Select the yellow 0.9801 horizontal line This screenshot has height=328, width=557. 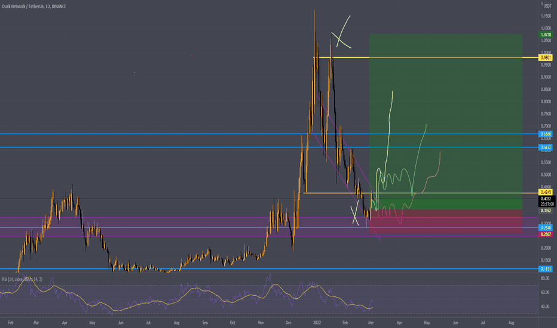[x=426, y=57]
